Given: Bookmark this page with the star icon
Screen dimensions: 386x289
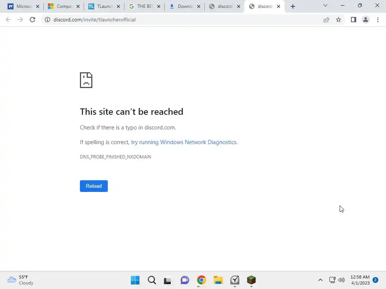Looking at the screenshot, I should coord(339,20).
